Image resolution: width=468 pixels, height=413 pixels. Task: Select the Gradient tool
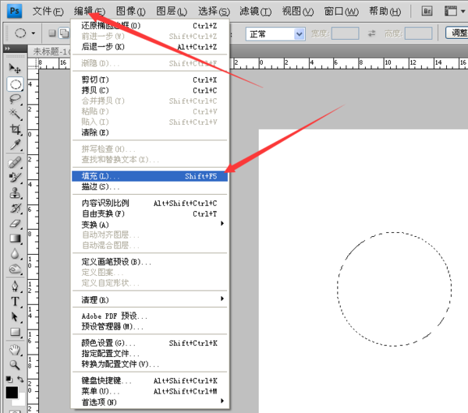(x=15, y=238)
